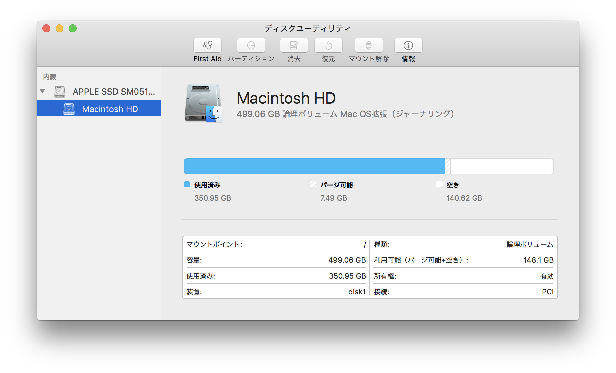Click the white 空き legend dot

[x=439, y=184]
